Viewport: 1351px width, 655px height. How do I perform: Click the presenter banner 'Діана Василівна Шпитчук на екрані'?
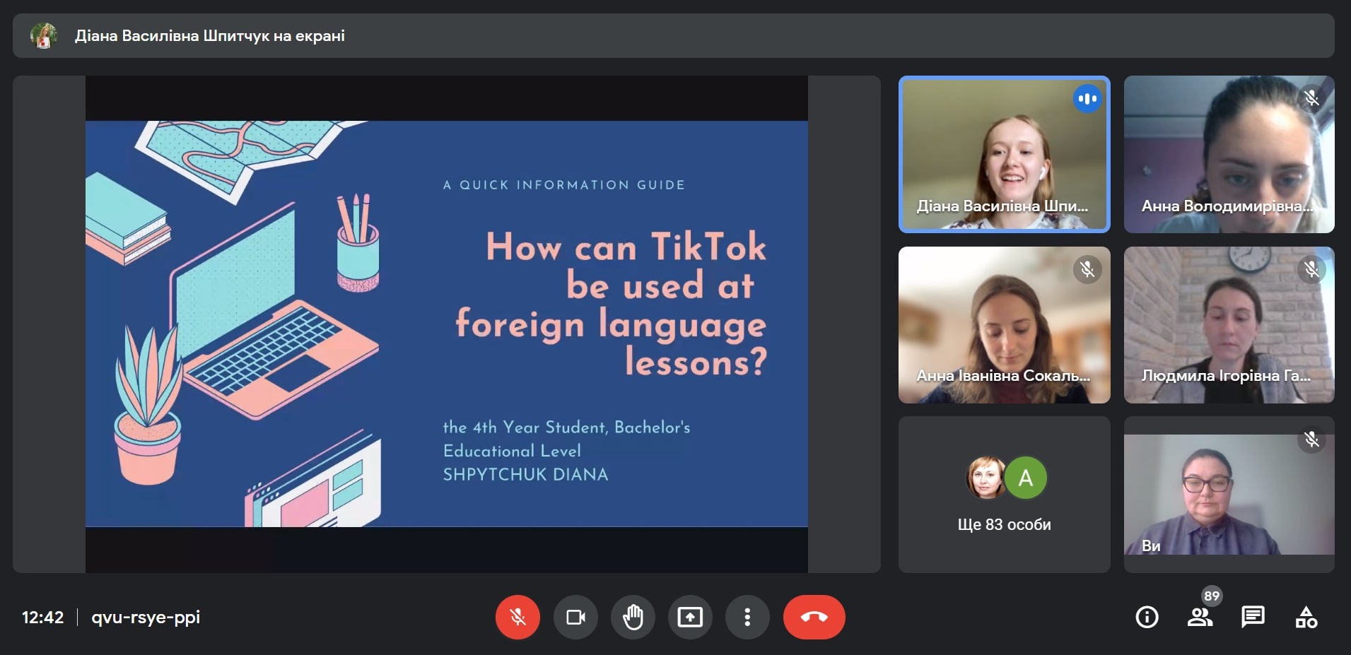coord(210,36)
